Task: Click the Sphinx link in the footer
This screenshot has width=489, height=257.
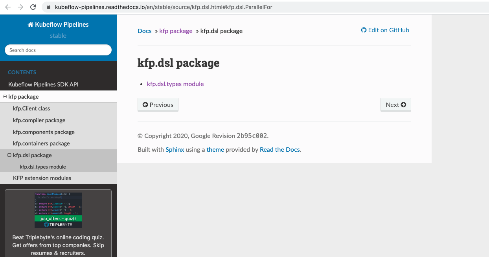Action: click(175, 149)
